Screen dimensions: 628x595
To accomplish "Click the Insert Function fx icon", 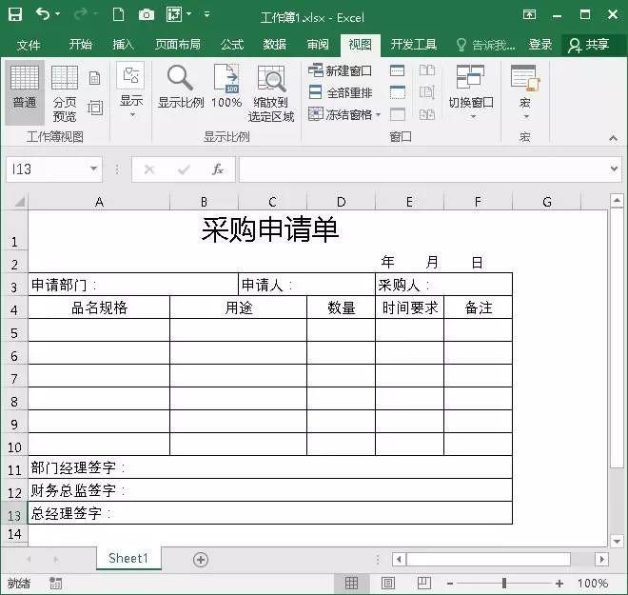I will coord(218,169).
